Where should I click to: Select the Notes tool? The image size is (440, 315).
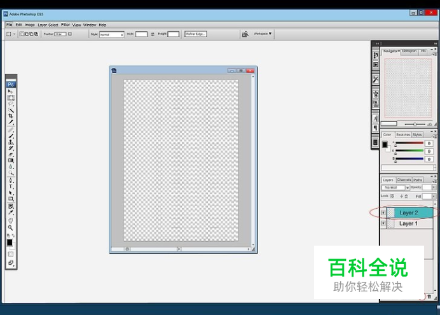[x=11, y=206]
